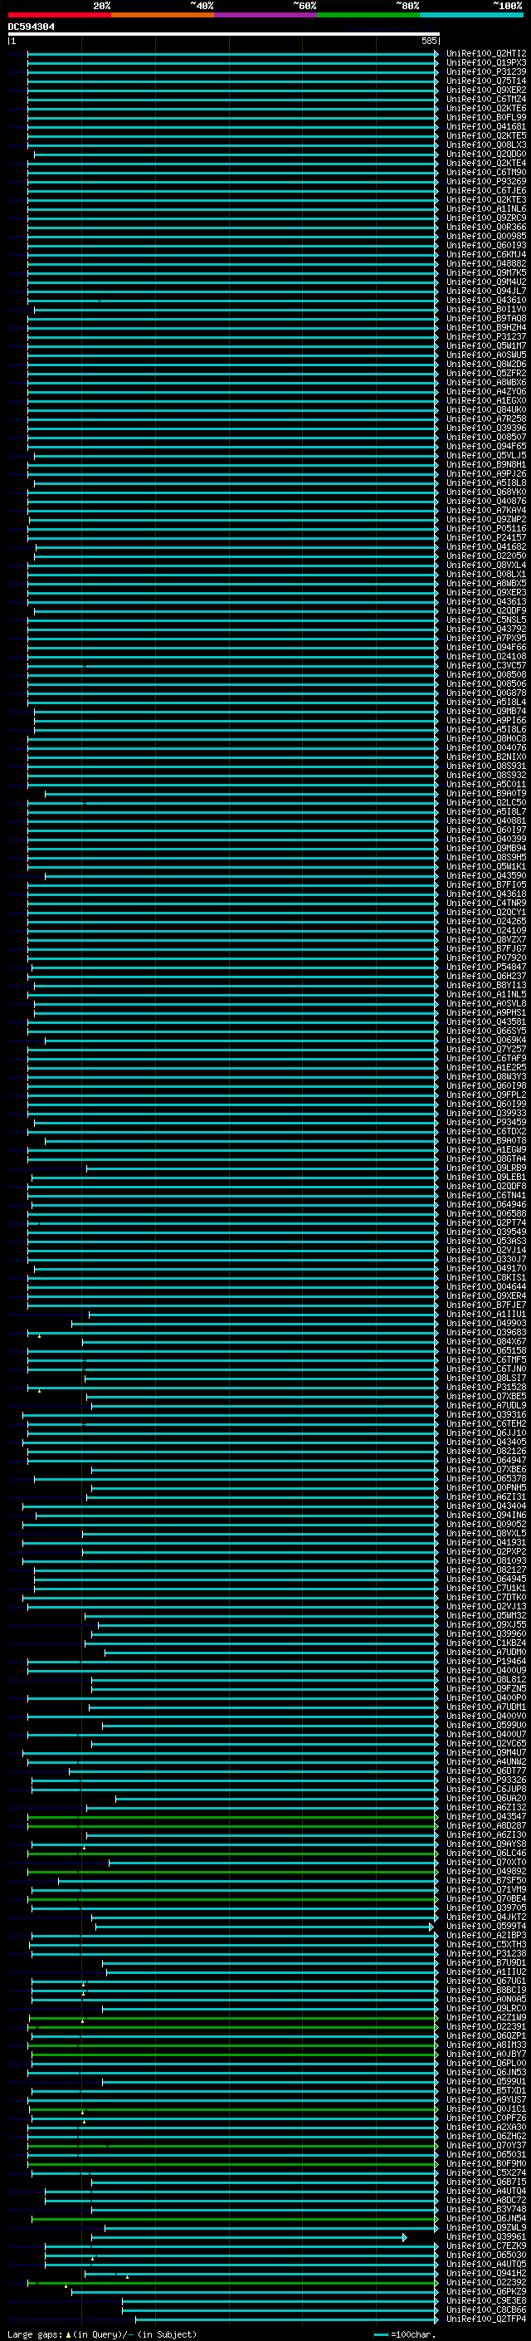This screenshot has height=2341, width=531.
Task: Click the Large gaps legend text
Action: pos(102,2334)
